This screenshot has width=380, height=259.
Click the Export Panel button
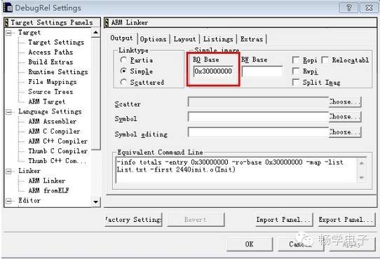click(x=346, y=220)
